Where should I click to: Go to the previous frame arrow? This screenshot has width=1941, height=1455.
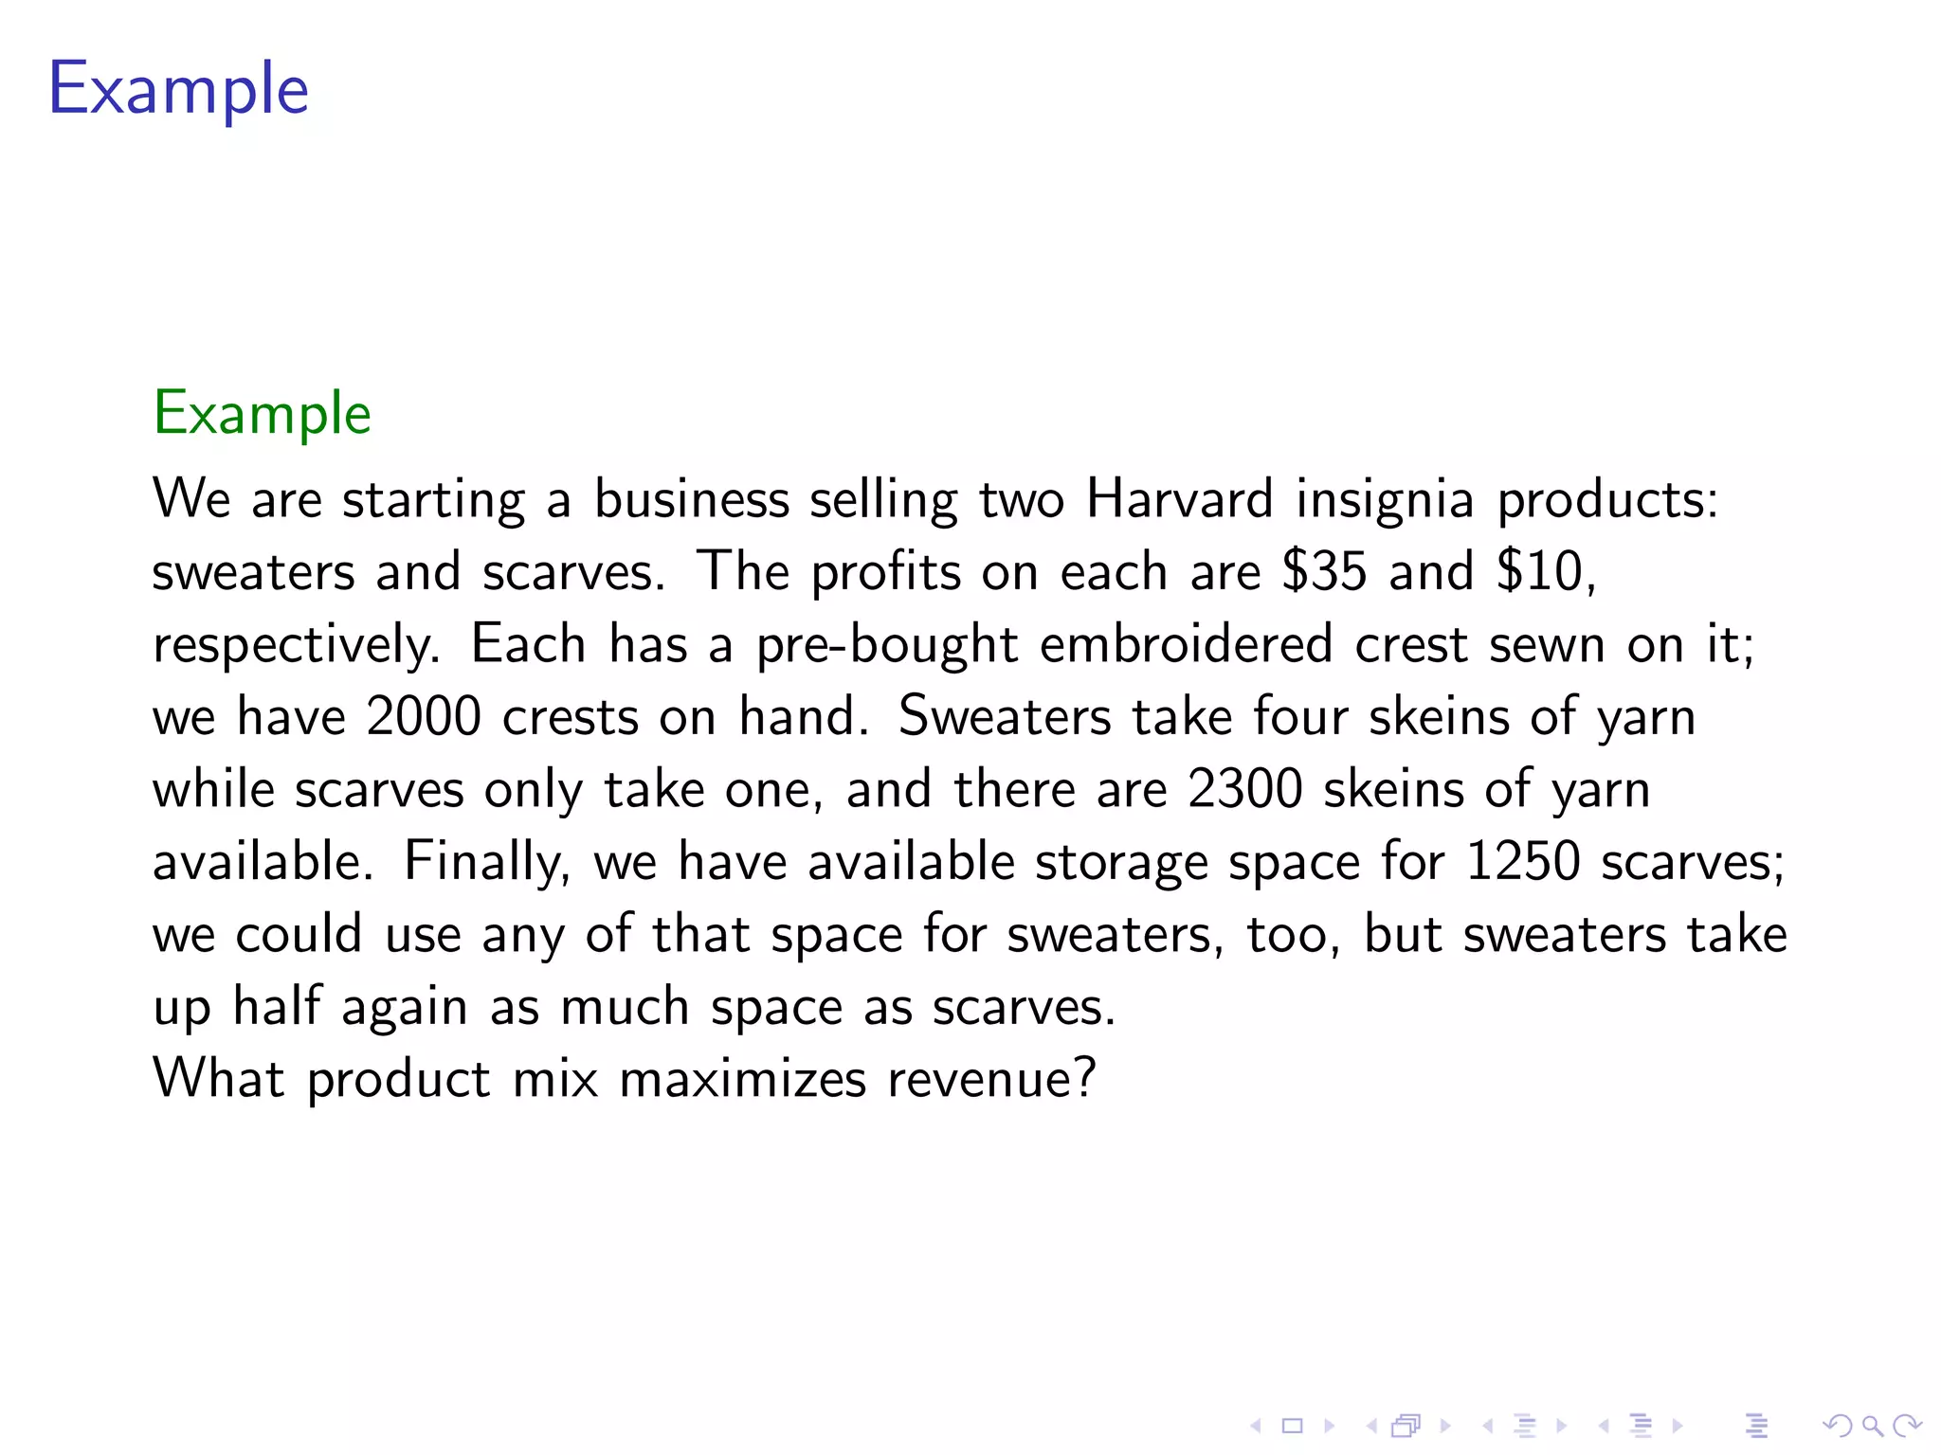1371,1426
